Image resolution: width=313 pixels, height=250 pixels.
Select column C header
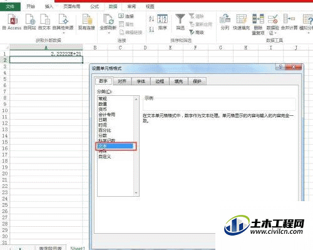click(x=120, y=48)
